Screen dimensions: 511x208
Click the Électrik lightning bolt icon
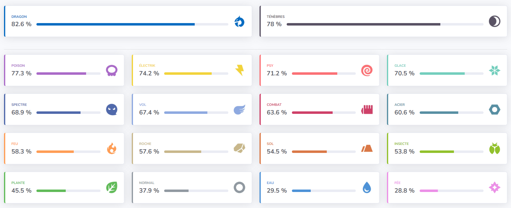[239, 70]
